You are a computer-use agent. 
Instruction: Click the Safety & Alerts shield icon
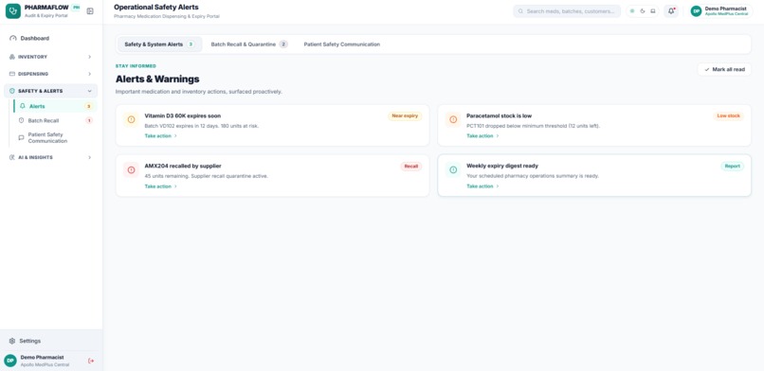(12, 91)
